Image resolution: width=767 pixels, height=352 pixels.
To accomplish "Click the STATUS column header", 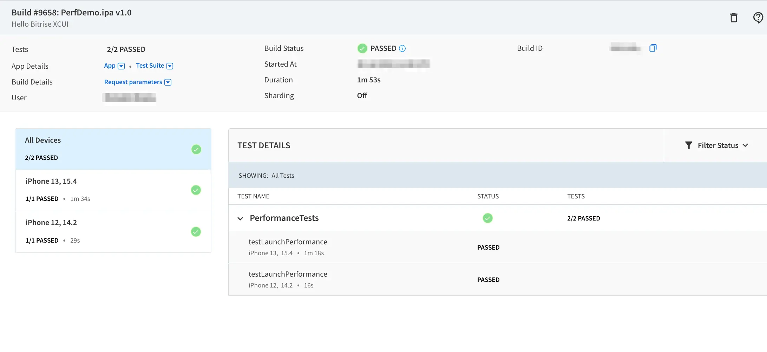I will click(x=488, y=196).
